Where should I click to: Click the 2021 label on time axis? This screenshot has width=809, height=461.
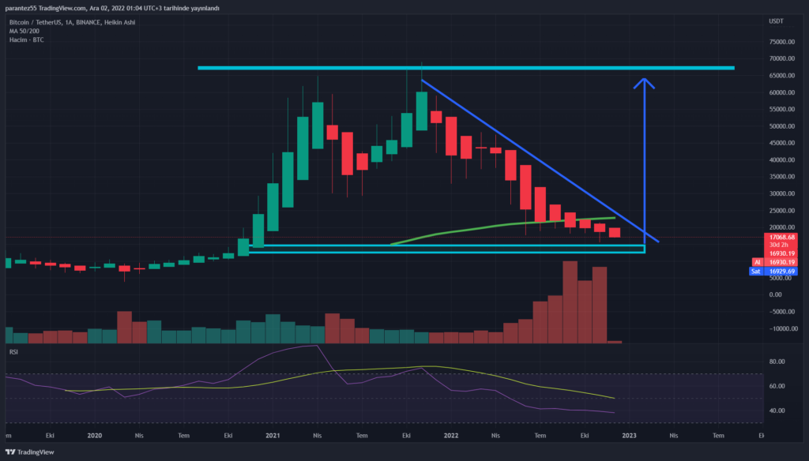[273, 435]
